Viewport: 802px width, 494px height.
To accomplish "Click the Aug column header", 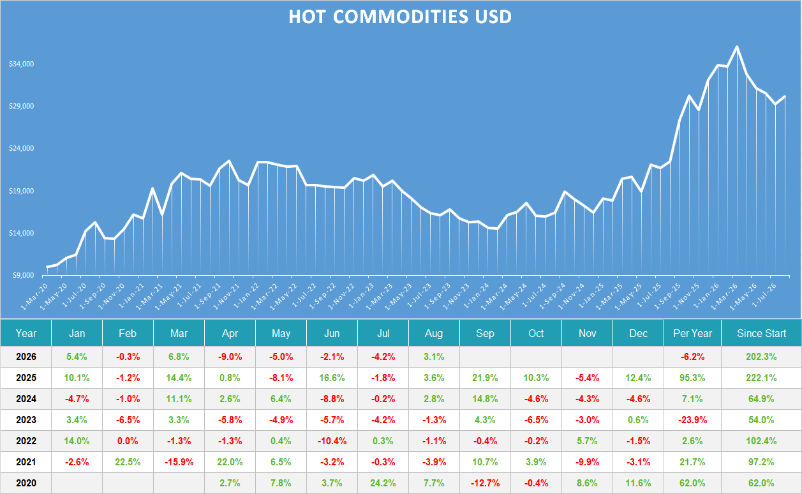I will (x=434, y=333).
